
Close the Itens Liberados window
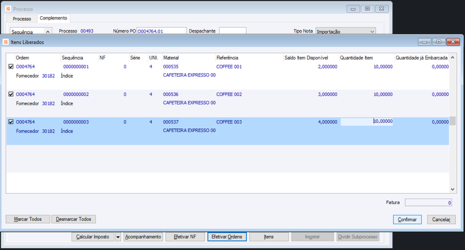453,42
